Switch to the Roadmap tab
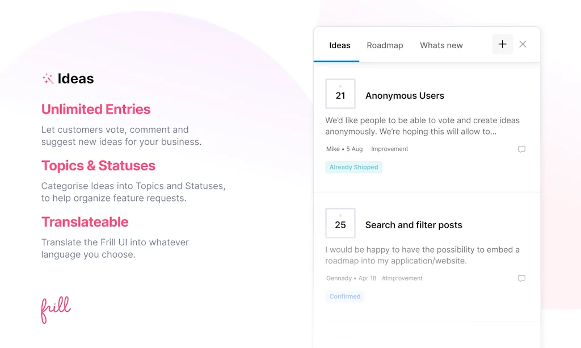This screenshot has height=348, width=581. tap(385, 45)
